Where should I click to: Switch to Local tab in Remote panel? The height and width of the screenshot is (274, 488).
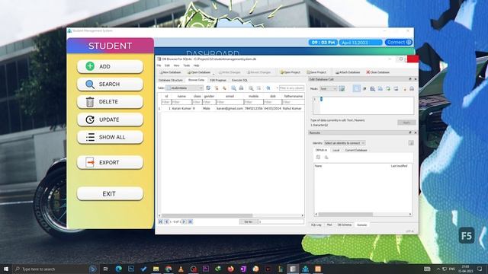(x=336, y=150)
